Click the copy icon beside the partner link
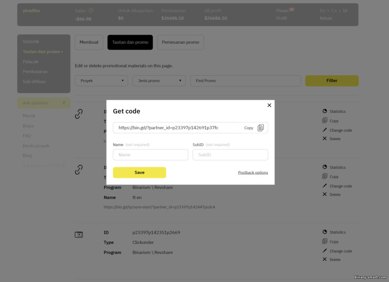The width and height of the screenshot is (389, 282). (260, 128)
